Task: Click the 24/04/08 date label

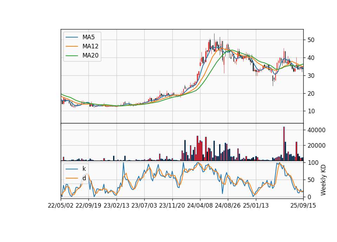Action: 200,206
